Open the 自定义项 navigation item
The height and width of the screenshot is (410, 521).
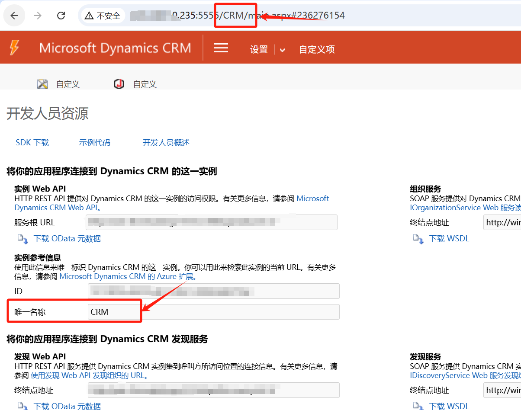tap(317, 49)
